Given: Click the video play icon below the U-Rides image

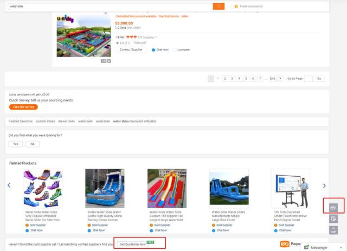Looking at the screenshot, I should (109, 61).
